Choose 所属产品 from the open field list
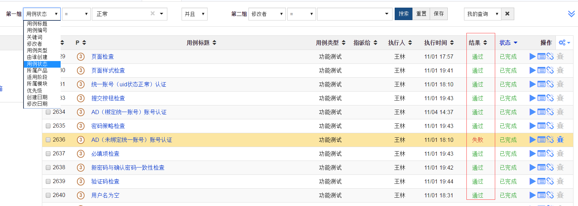The image size is (578, 206). (37, 70)
